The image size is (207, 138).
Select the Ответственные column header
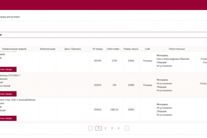(177, 49)
